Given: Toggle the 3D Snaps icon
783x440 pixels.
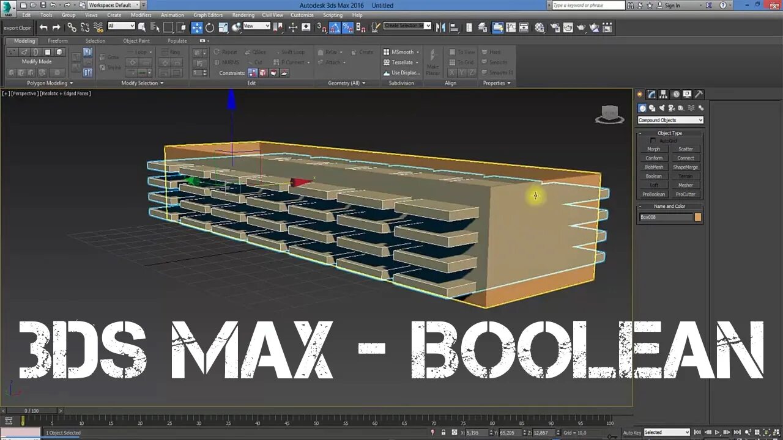Looking at the screenshot, I should point(322,28).
